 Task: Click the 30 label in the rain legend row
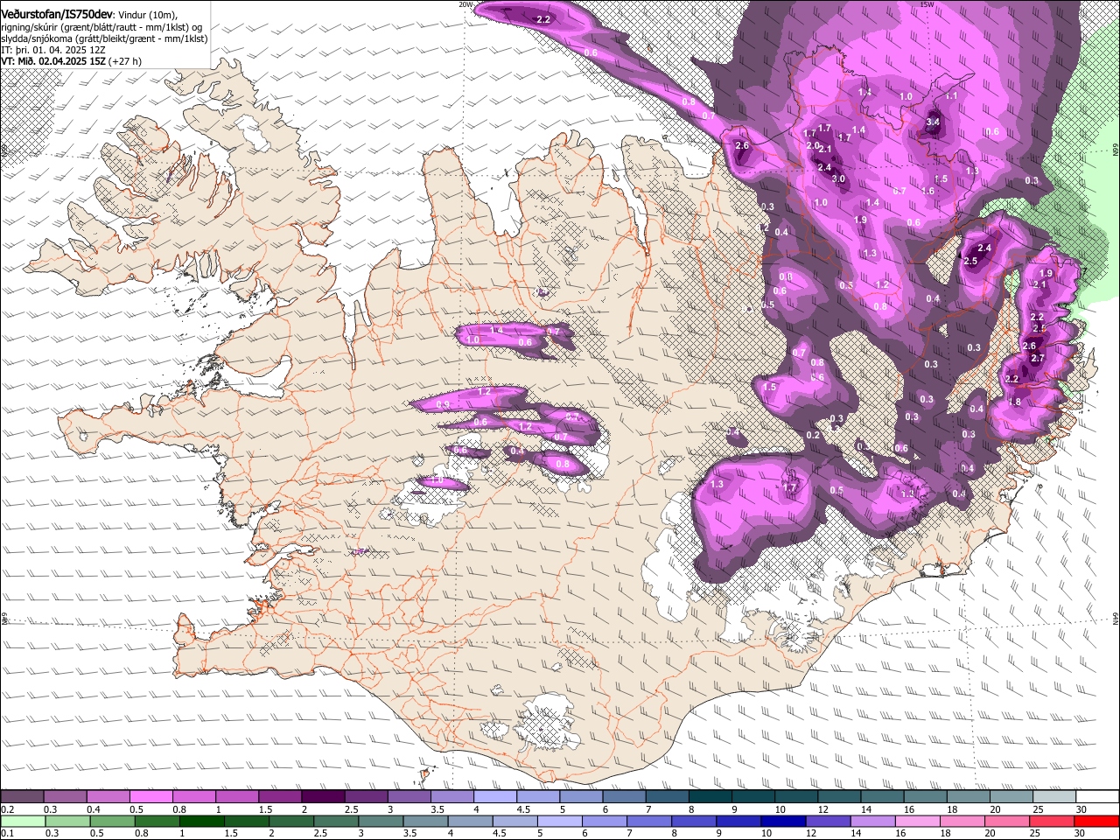(1079, 834)
